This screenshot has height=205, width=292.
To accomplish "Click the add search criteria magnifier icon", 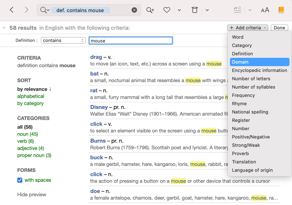I will [x=150, y=10].
